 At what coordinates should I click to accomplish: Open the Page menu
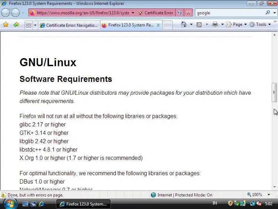tap(237, 24)
